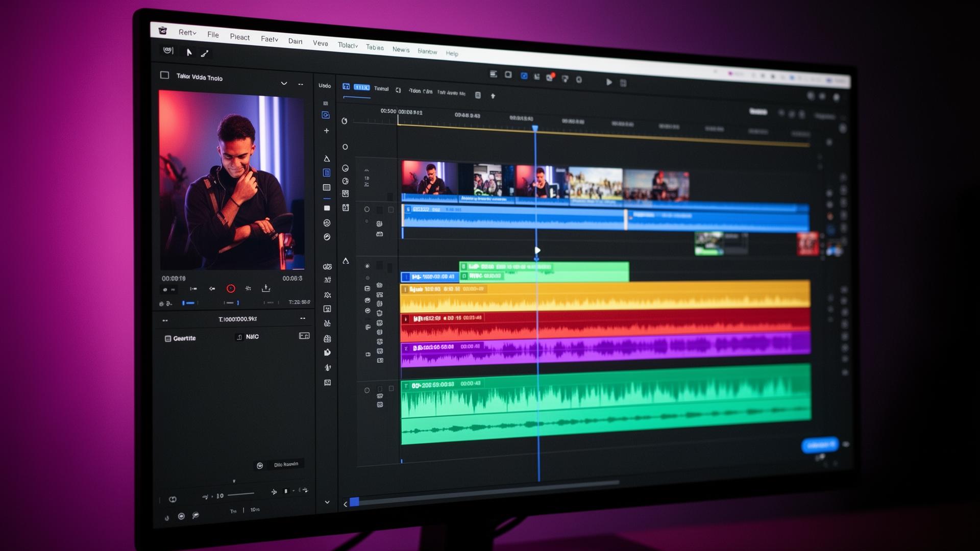Switch to the Tdon Câm tab
The image size is (980, 551).
click(421, 91)
